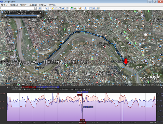Zoom out the time slider range
Screen dimensions: 163x124
[5, 12]
